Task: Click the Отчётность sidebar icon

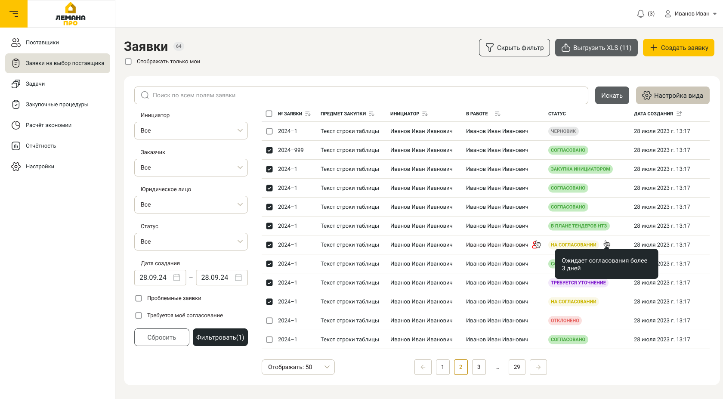Action: tap(16, 145)
